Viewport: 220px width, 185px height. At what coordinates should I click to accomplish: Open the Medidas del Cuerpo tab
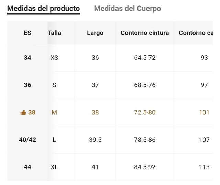pos(127,8)
